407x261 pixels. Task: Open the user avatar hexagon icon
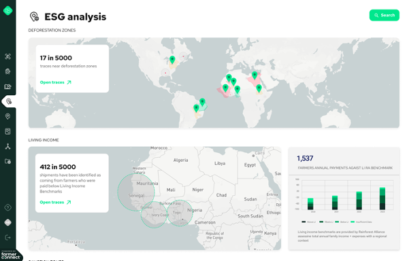coord(7,222)
